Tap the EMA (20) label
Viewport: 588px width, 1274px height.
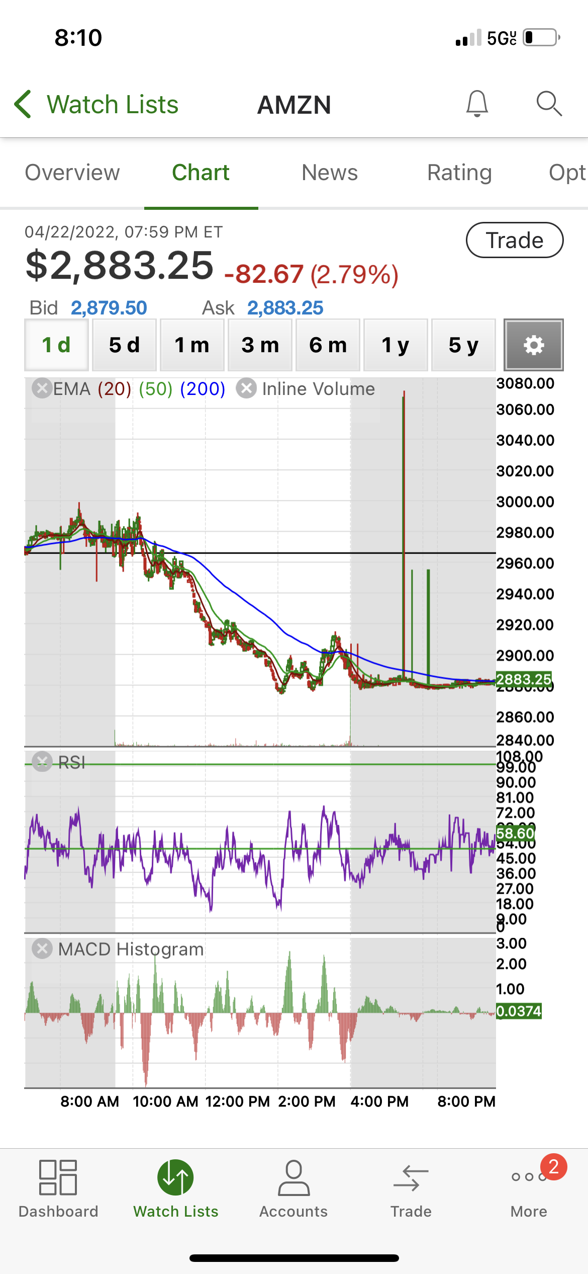coord(115,388)
